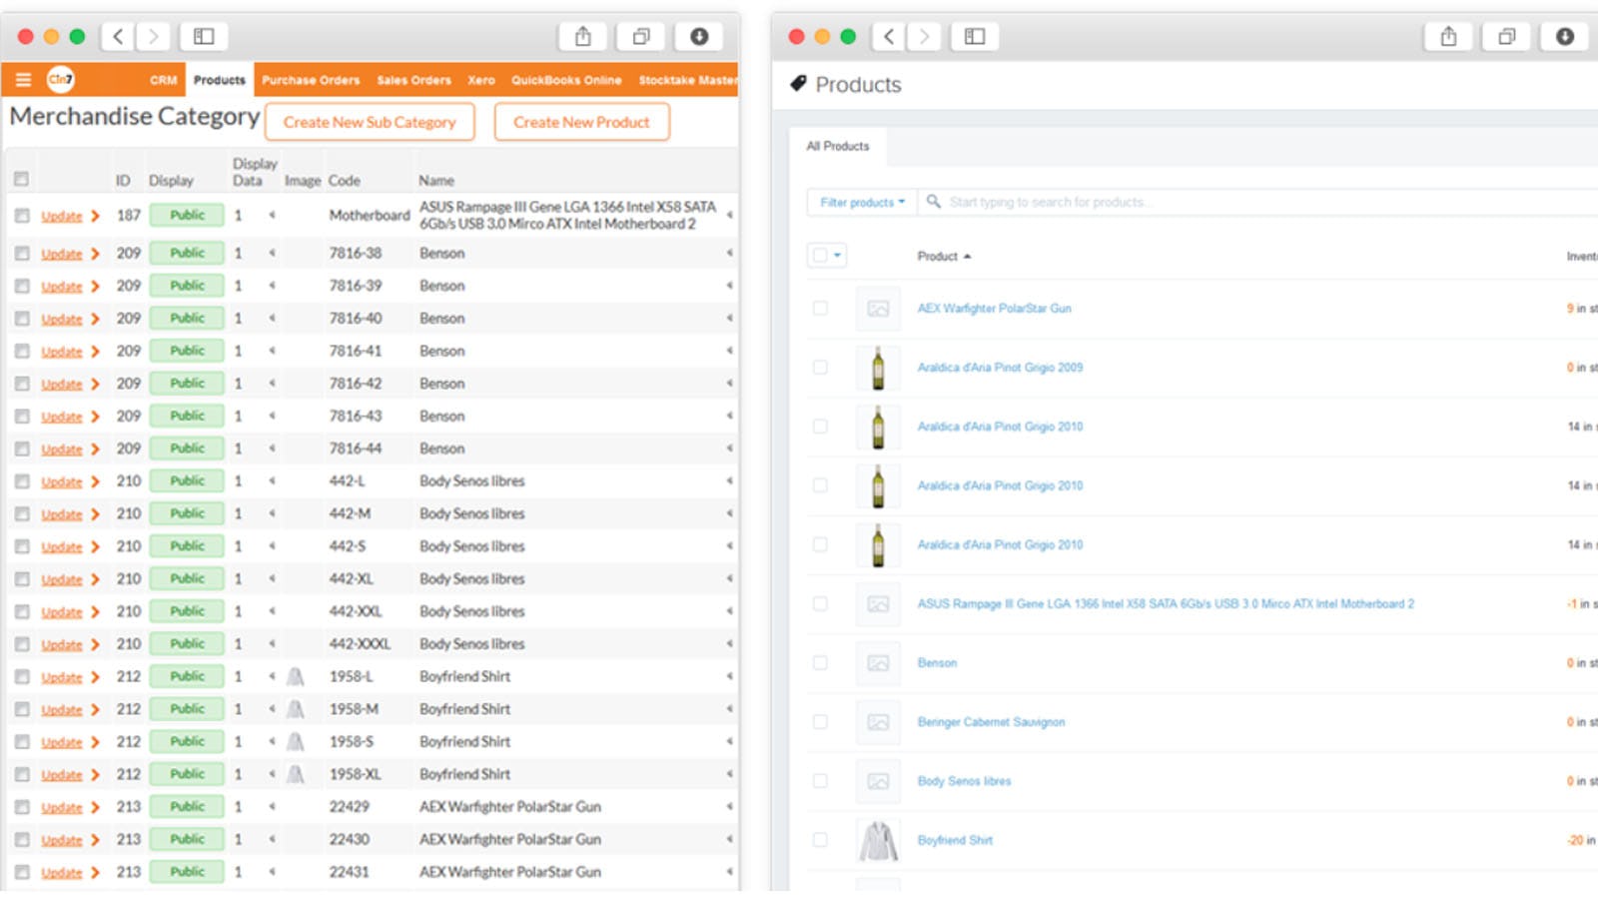Select the All Products tab
This screenshot has height=899, width=1598.
[838, 146]
